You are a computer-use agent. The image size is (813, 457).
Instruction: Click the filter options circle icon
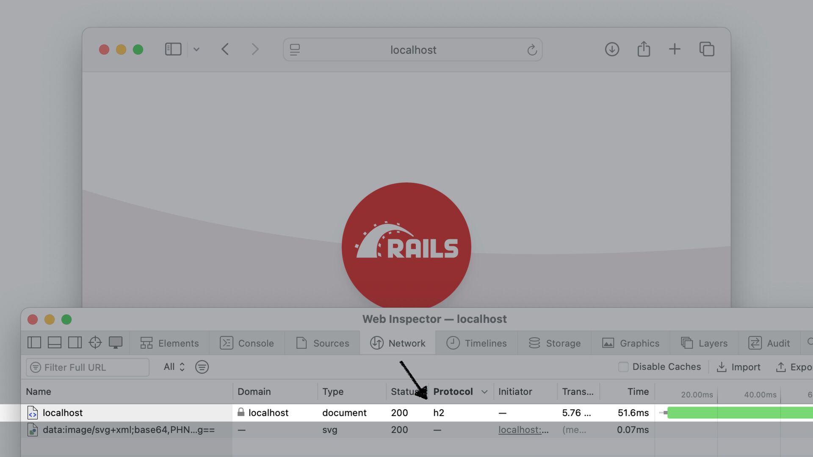202,367
